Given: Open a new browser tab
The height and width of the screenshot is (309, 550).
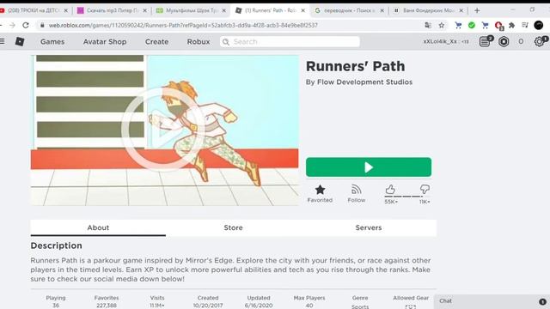Looking at the screenshot, I should coord(477,10).
